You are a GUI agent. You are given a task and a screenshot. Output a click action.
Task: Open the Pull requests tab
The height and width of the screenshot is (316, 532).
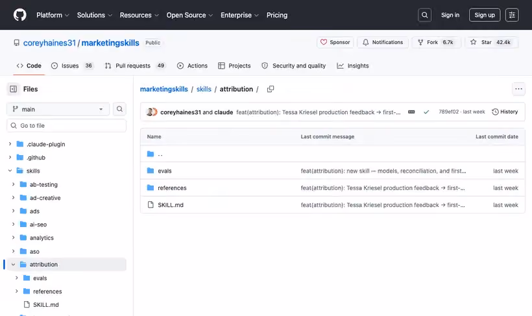click(135, 66)
